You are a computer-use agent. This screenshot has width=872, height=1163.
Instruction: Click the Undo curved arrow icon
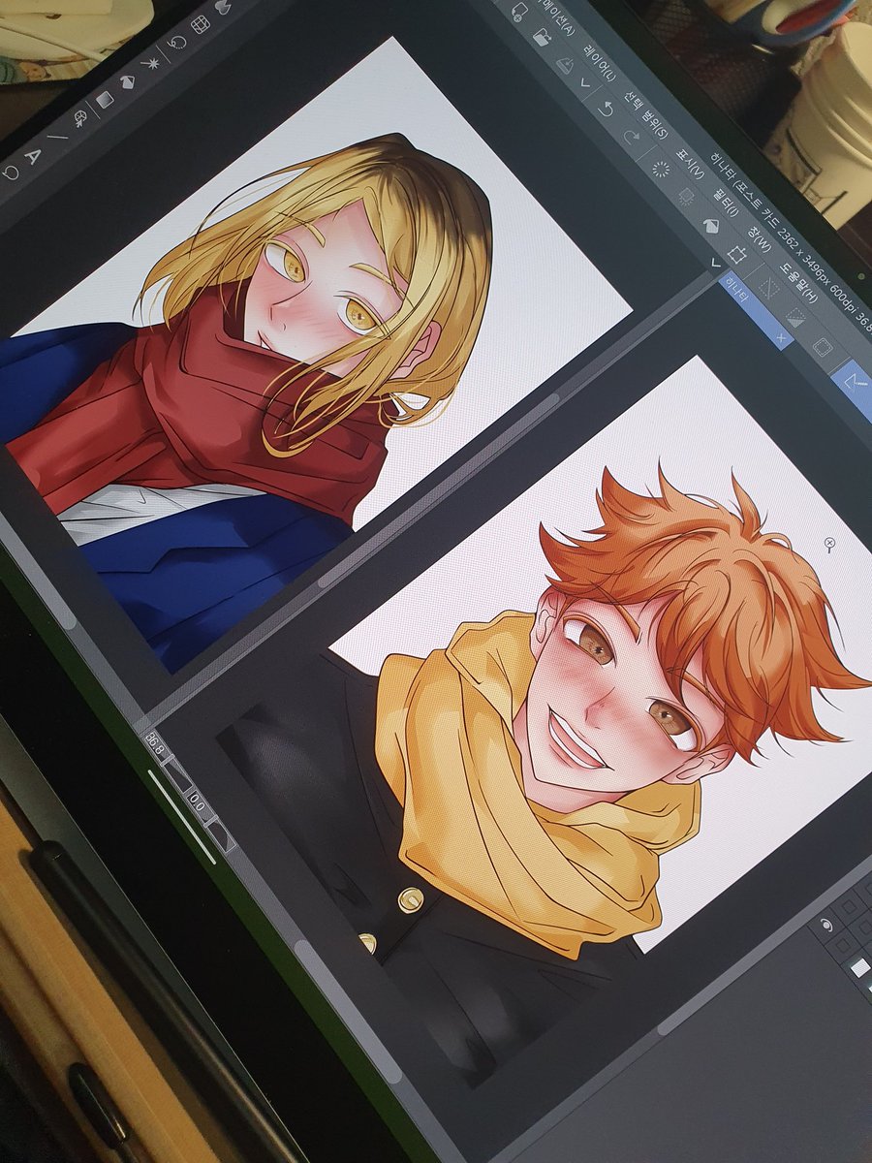click(x=607, y=109)
